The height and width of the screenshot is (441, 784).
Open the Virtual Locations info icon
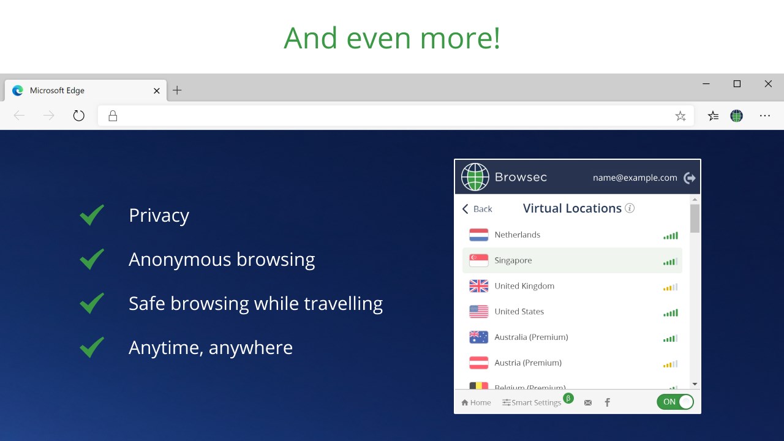coord(630,208)
